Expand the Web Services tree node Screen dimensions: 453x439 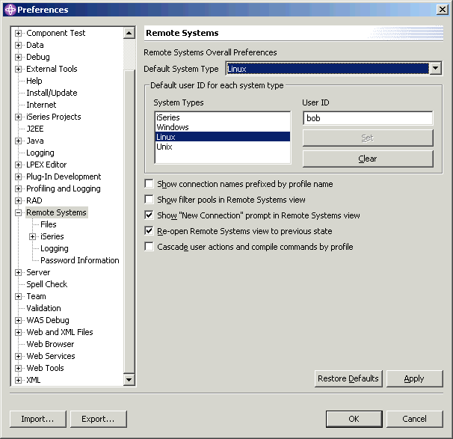(19, 356)
